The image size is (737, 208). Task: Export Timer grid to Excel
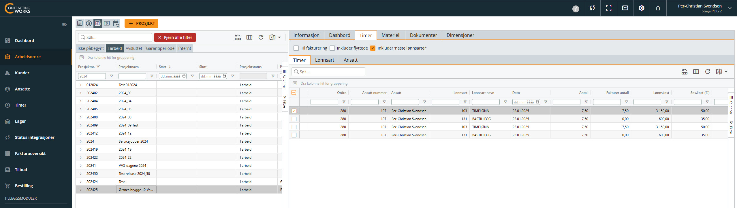pos(719,72)
